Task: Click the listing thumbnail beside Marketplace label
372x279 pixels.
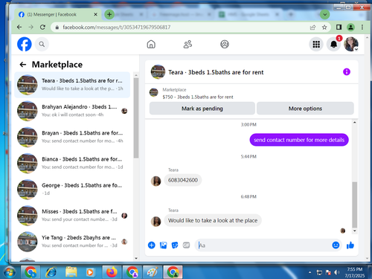Action: 154,92
